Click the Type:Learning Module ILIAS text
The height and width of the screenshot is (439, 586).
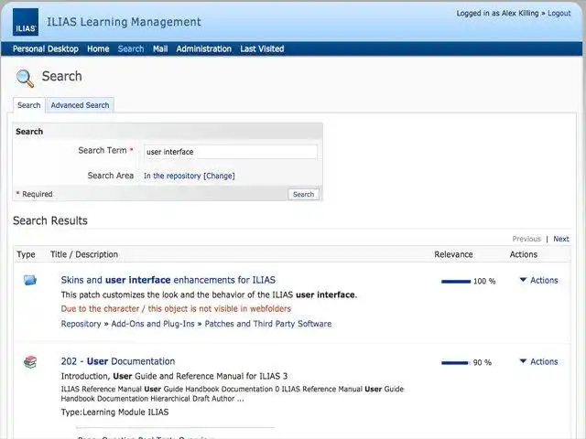pos(114,412)
